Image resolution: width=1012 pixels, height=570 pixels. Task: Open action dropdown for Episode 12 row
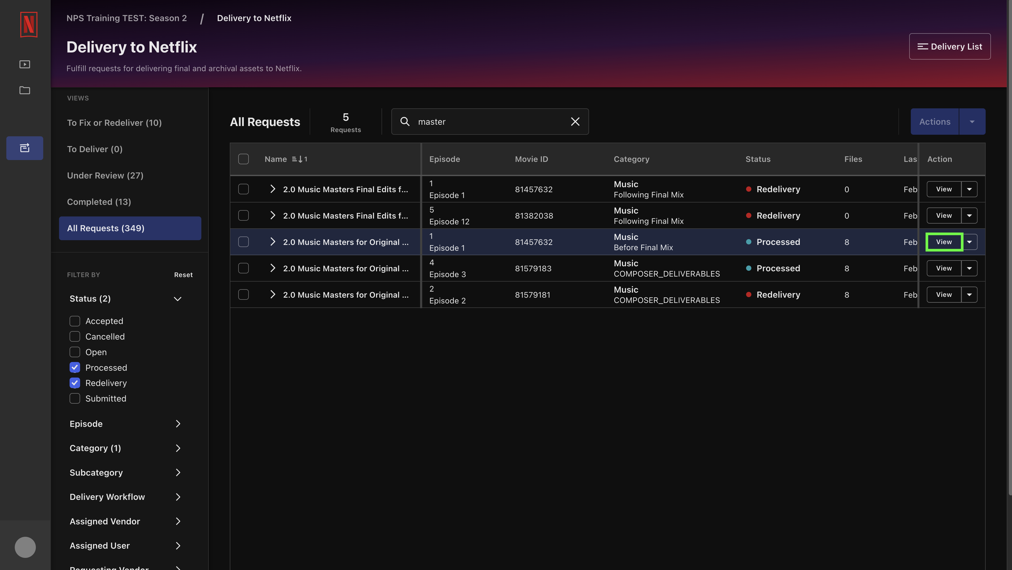969,215
